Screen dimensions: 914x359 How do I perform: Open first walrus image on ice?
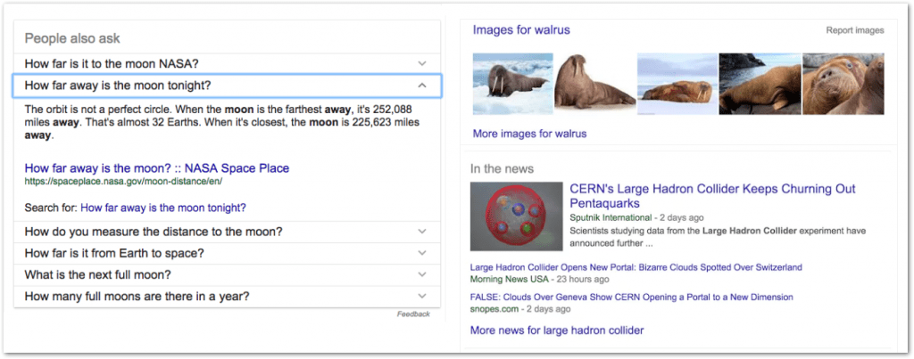tap(512, 84)
